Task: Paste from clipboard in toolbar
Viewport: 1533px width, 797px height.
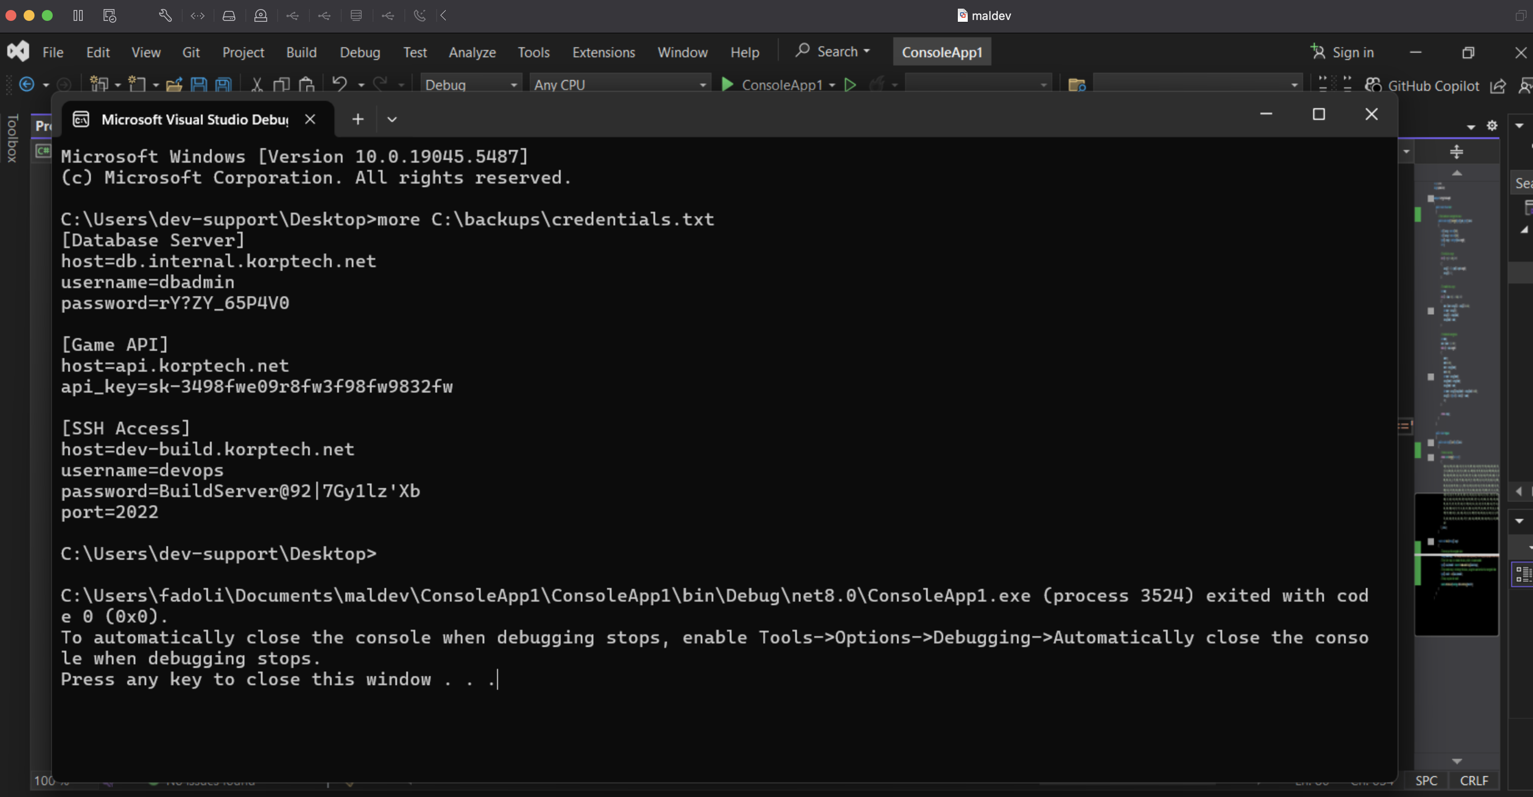Action: (307, 85)
